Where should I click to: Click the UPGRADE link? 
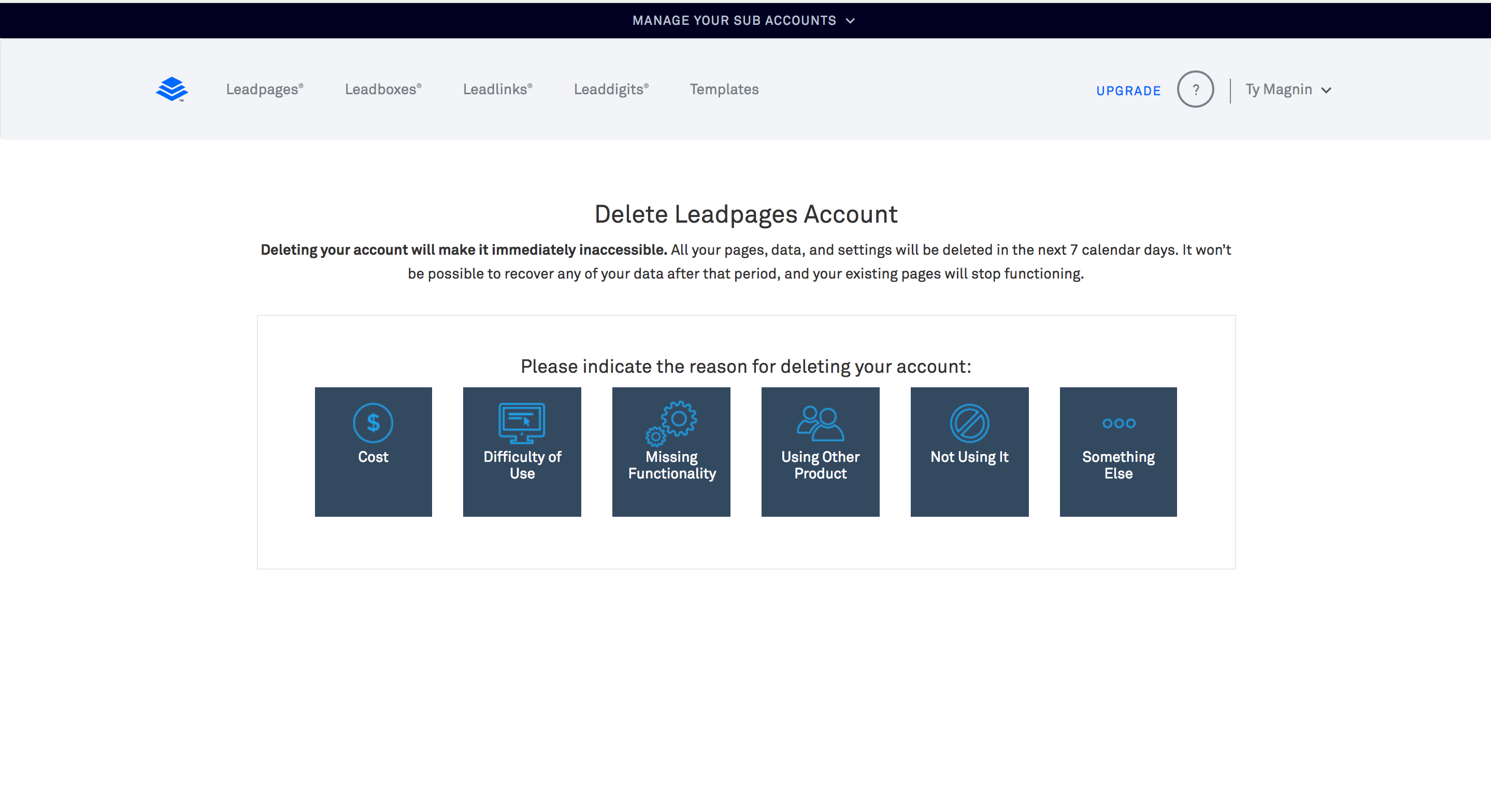[x=1129, y=91]
